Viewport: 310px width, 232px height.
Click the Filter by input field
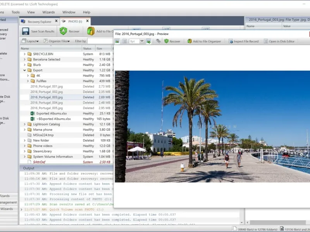(x=99, y=41)
